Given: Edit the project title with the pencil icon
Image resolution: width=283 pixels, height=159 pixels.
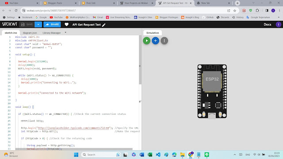Looking at the screenshot, I should click(x=104, y=25).
